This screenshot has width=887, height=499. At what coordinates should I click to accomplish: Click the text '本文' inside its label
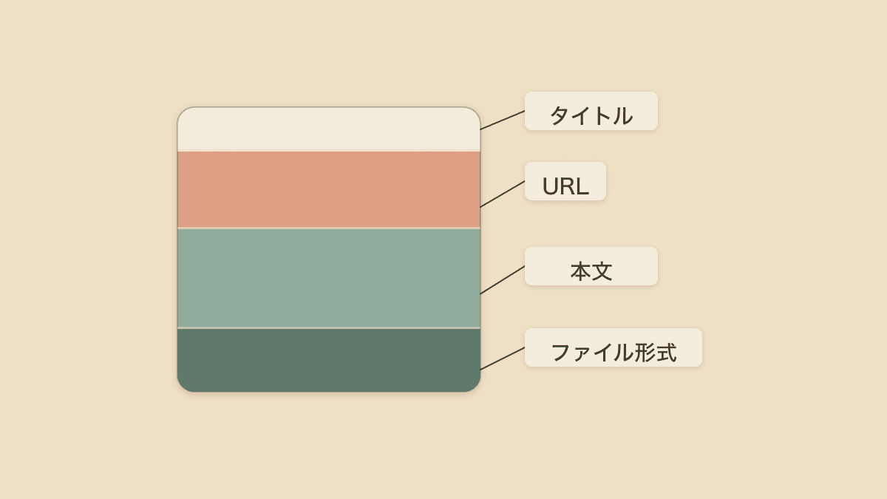tap(591, 271)
